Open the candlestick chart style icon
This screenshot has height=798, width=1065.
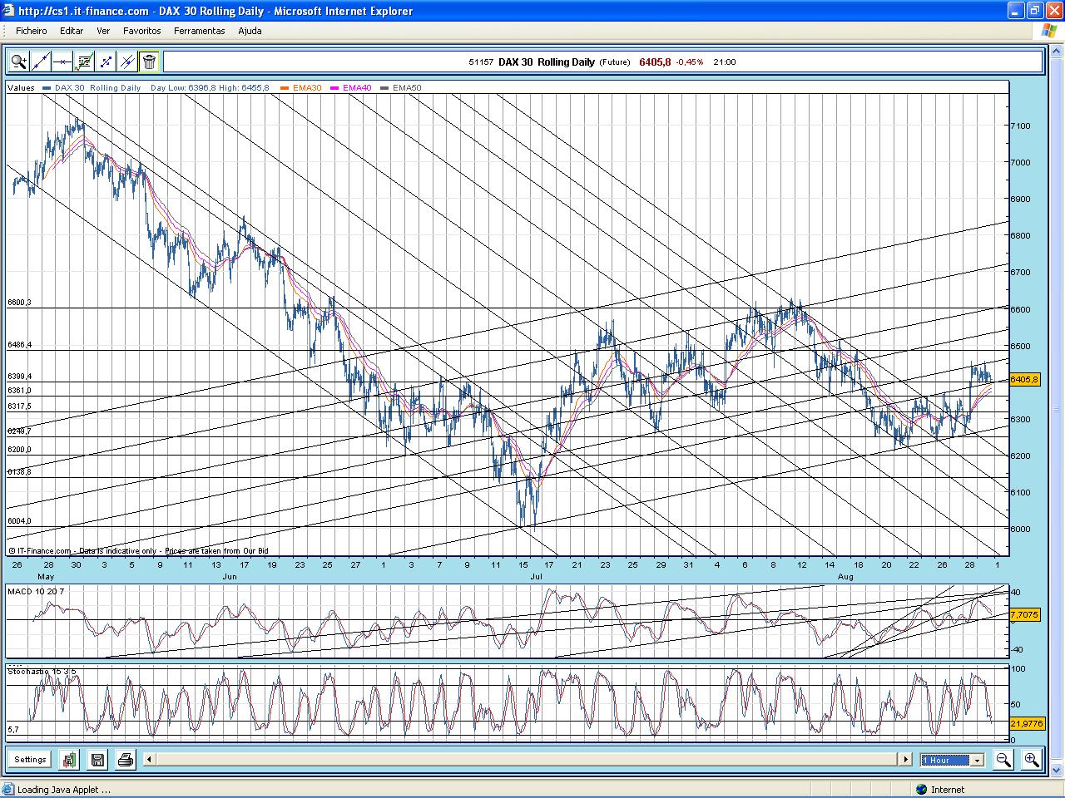coord(69,759)
